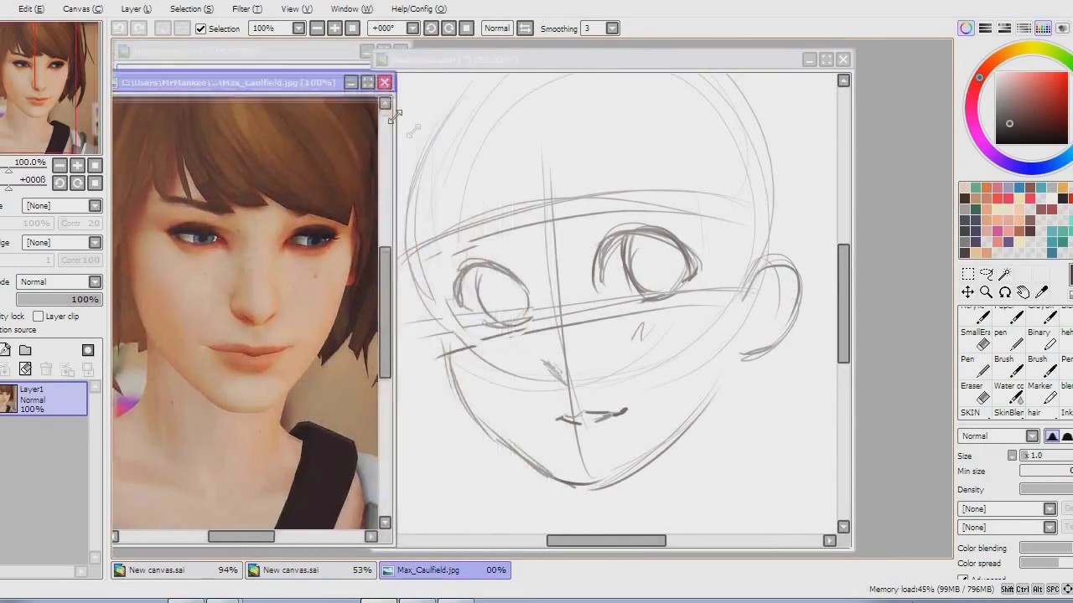Toggle the SPC key indicator in the status bar

(1053, 590)
